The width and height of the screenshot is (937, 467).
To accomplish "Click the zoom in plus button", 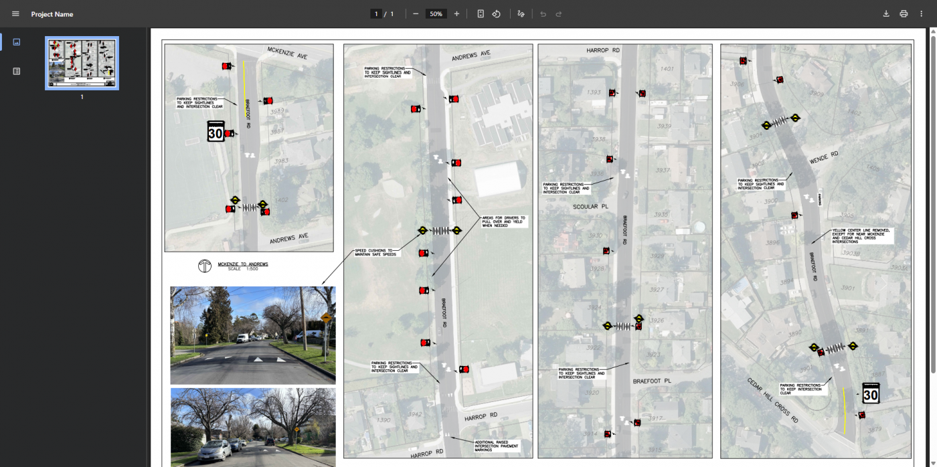I will (x=456, y=14).
